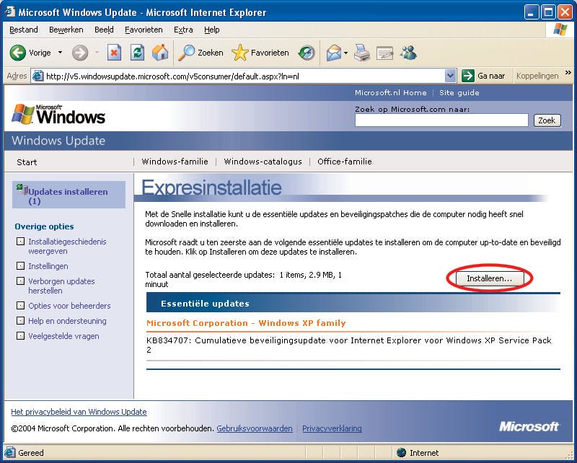Screen dimensions: 577x463
Task: Click the Zoeken magnifier toolbar button
Action: point(201,53)
